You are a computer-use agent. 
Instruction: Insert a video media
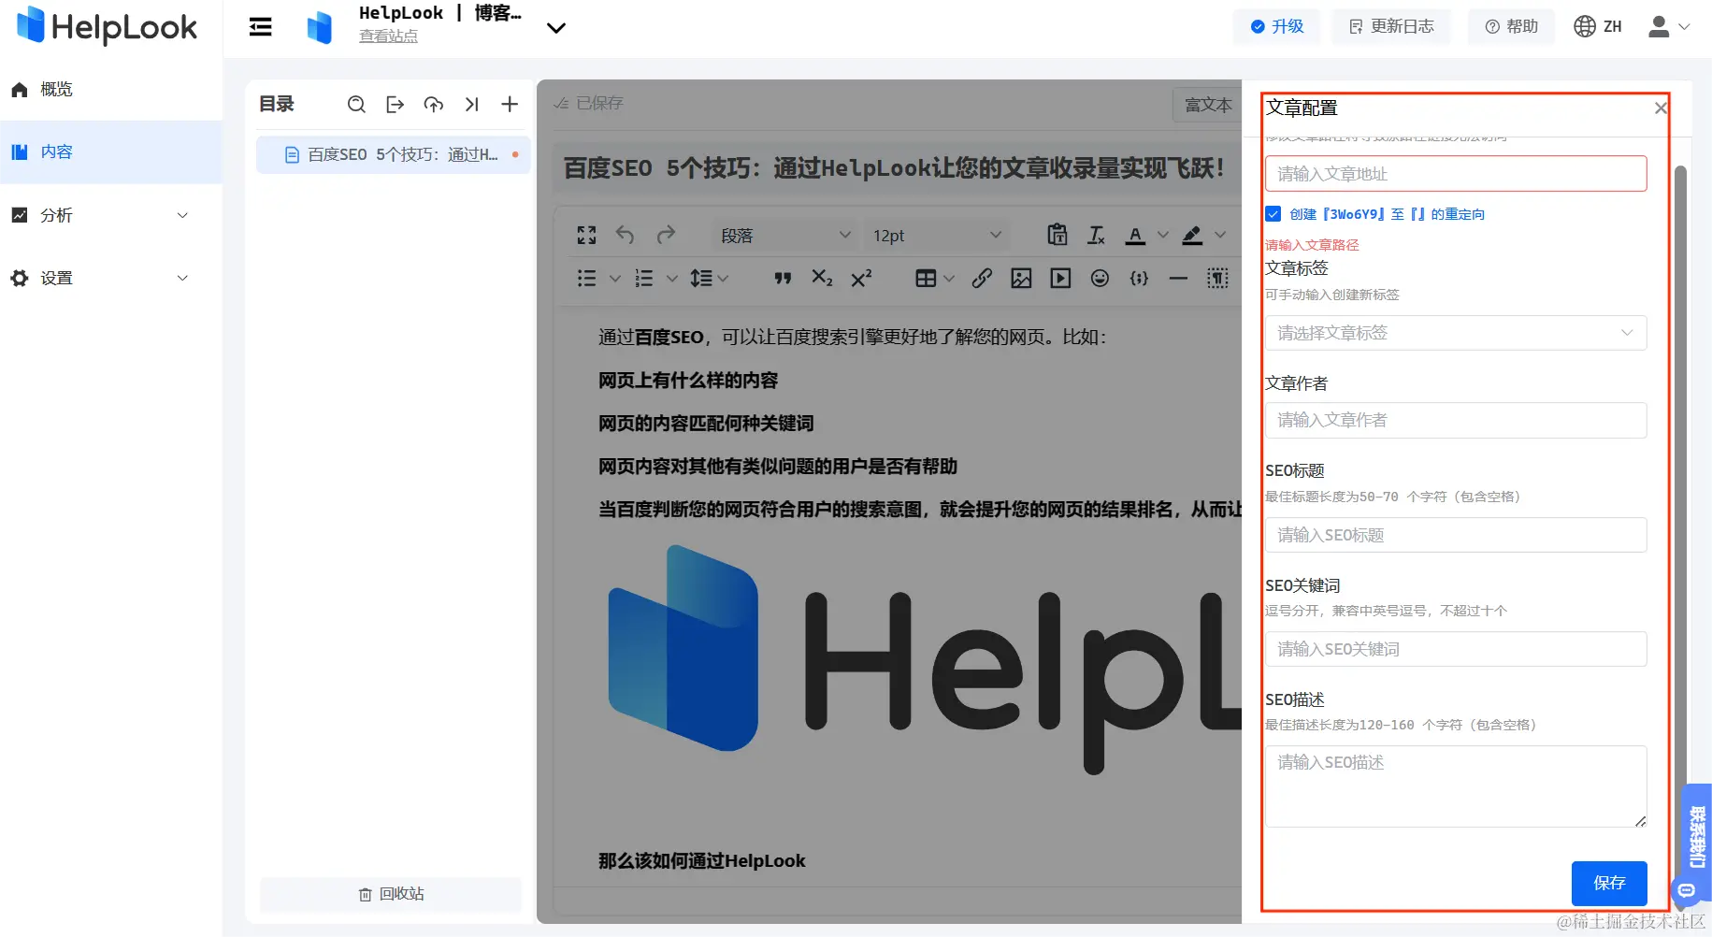[1060, 278]
